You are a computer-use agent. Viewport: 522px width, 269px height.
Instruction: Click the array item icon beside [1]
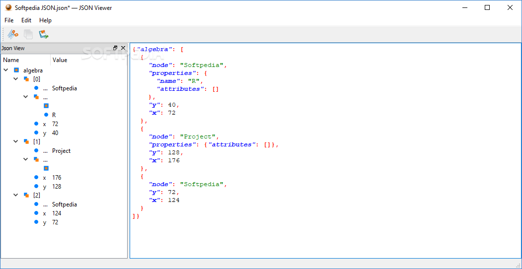click(x=26, y=141)
